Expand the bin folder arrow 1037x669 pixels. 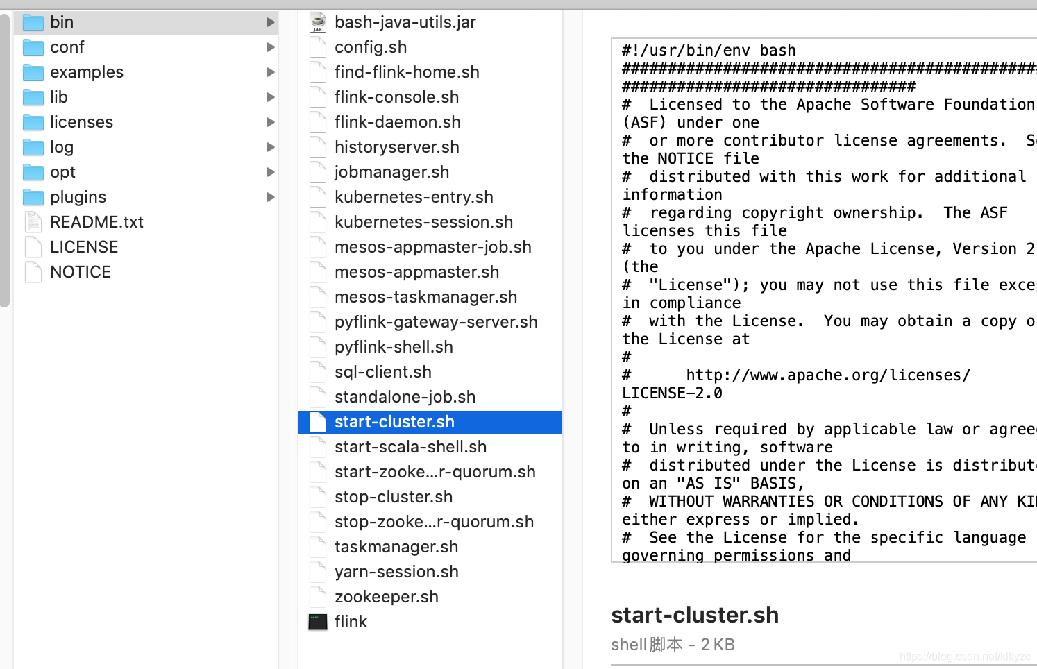pyautogui.click(x=270, y=22)
